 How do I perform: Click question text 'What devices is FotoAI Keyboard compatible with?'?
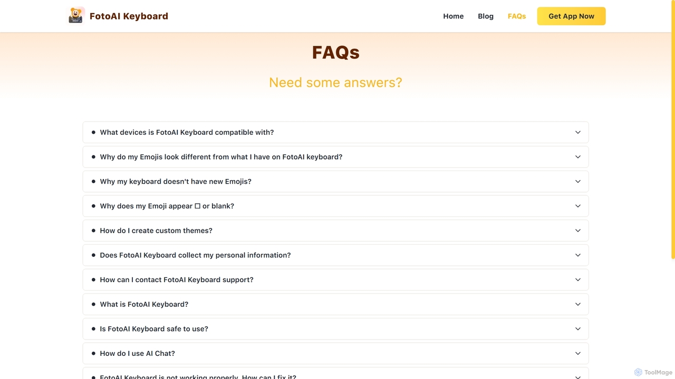[x=187, y=132]
